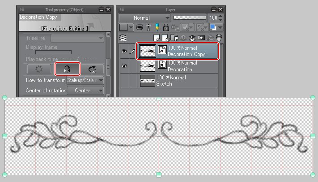
Task: Click the layer opacity slider
Action: coord(190,17)
